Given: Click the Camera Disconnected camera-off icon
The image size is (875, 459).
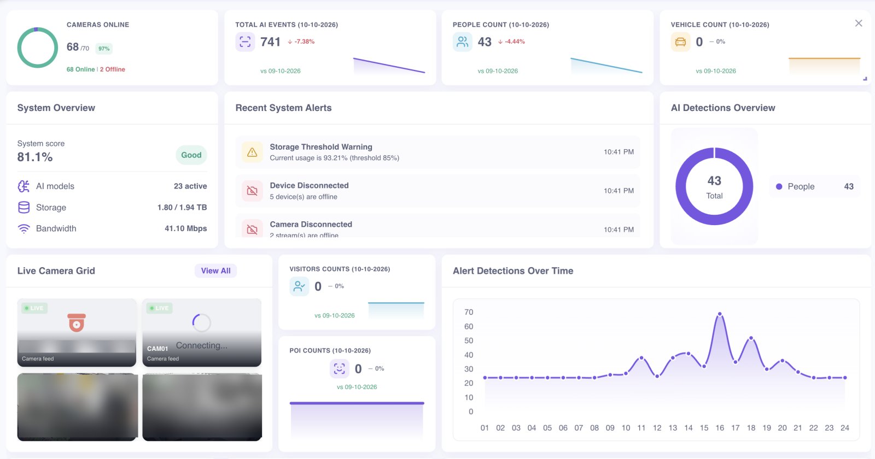Looking at the screenshot, I should [252, 229].
